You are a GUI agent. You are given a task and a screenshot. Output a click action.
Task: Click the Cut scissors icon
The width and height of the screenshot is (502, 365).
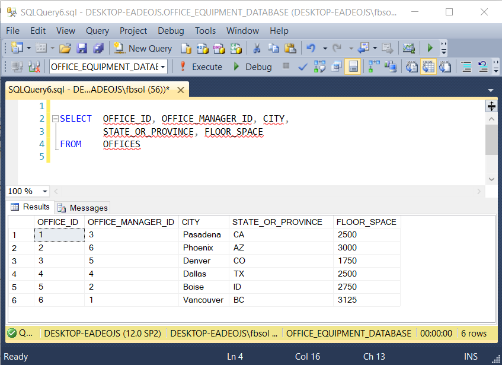257,49
